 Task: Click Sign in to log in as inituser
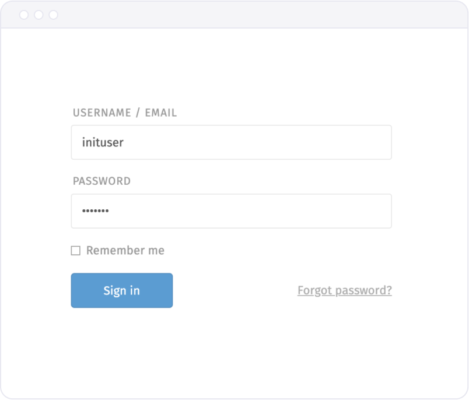pyautogui.click(x=121, y=290)
